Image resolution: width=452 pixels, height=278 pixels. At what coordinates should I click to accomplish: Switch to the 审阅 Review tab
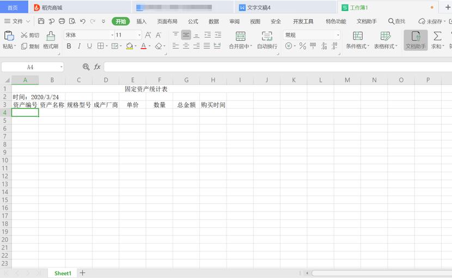click(234, 21)
